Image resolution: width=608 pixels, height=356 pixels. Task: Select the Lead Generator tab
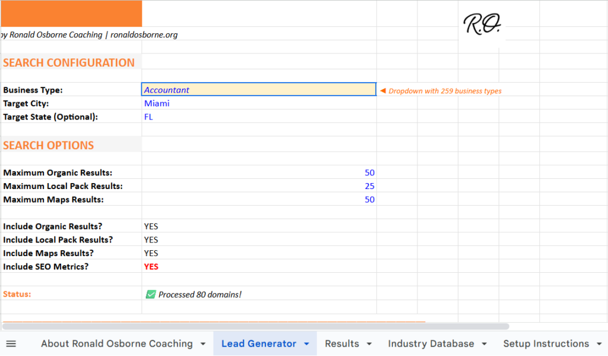pyautogui.click(x=259, y=344)
